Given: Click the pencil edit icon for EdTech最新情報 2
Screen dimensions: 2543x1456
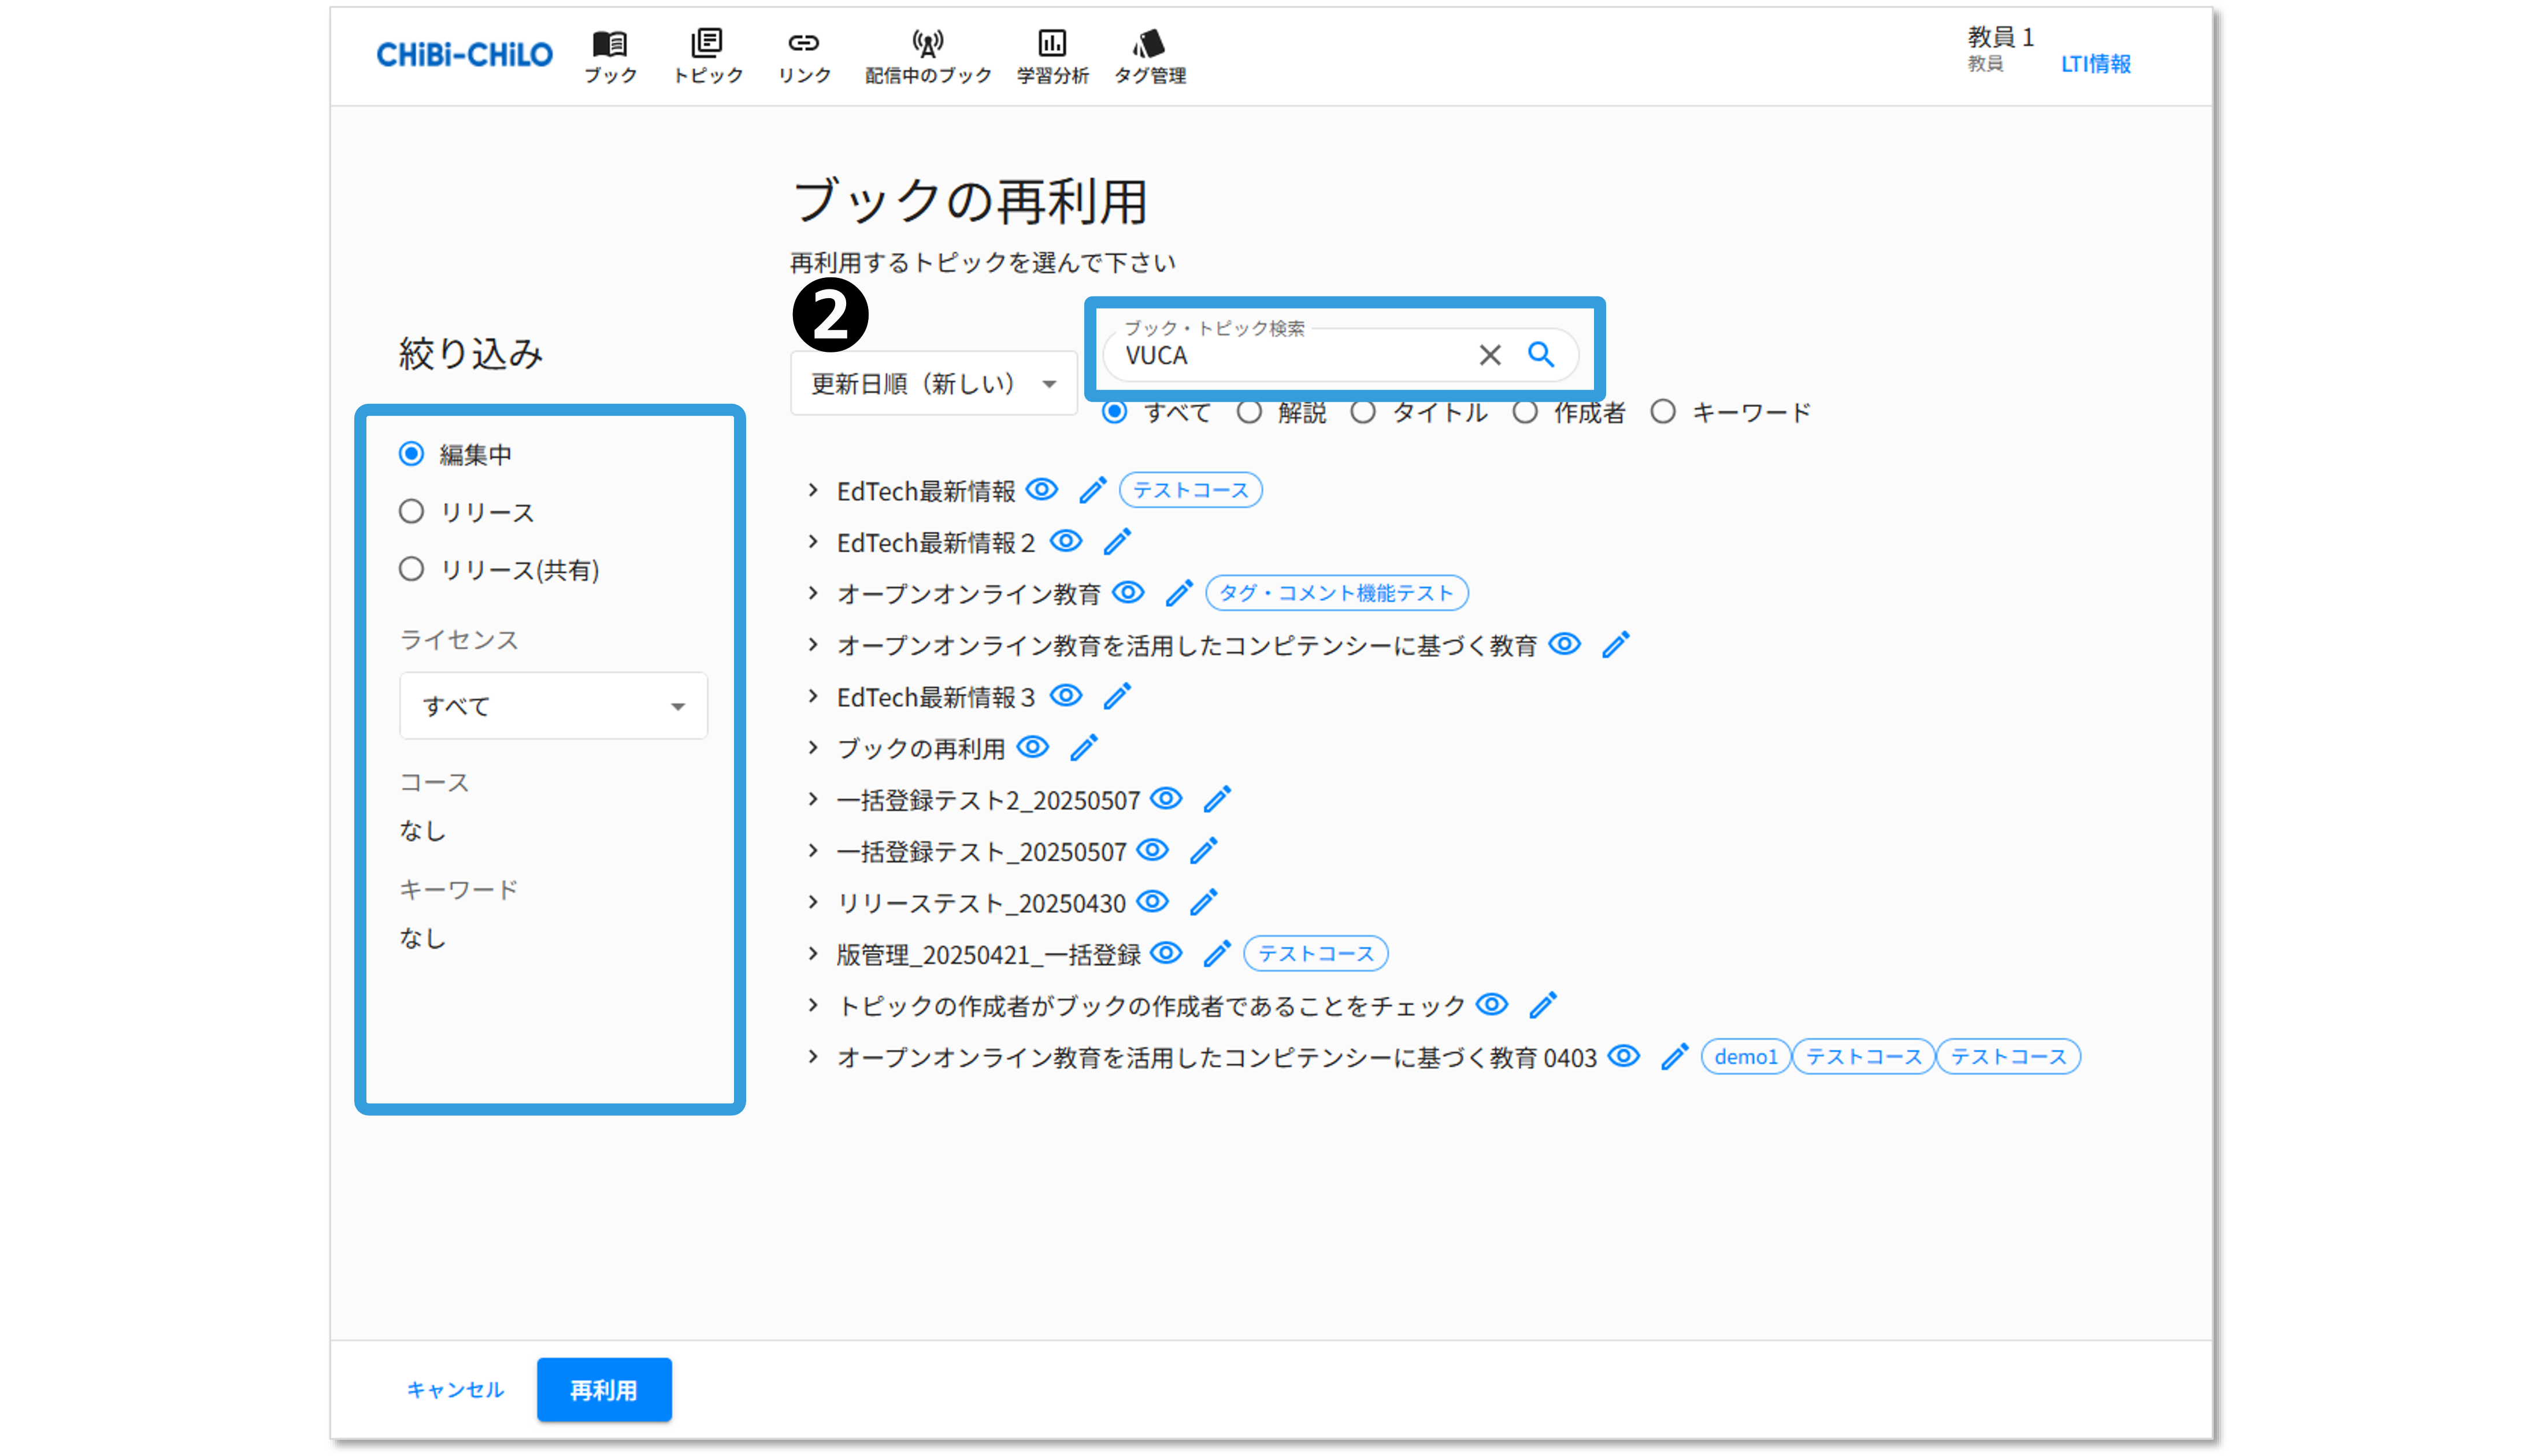Looking at the screenshot, I should [x=1117, y=542].
